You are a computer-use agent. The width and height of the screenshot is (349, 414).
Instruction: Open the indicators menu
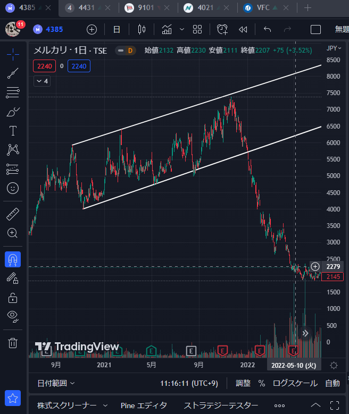click(x=167, y=29)
